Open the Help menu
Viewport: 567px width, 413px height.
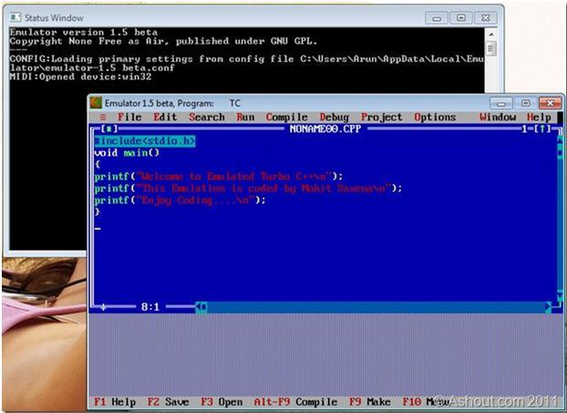pyautogui.click(x=539, y=118)
